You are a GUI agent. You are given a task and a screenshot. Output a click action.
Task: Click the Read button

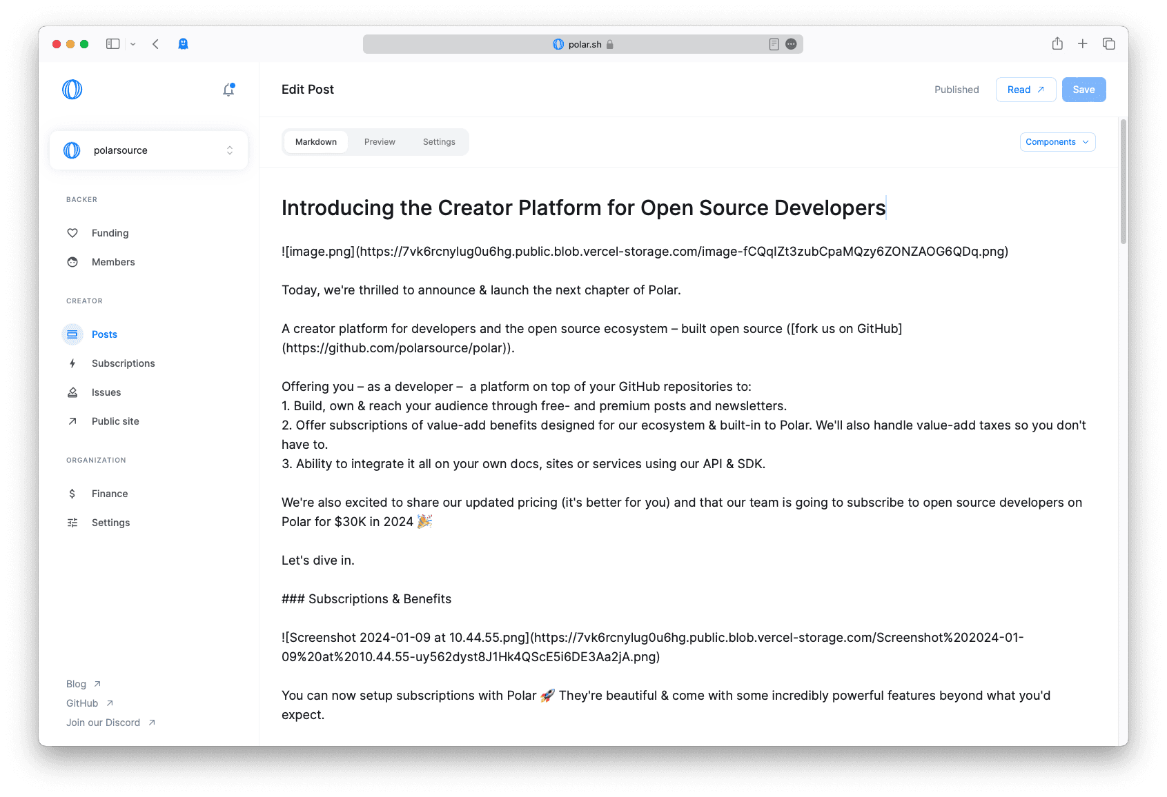[x=1026, y=90]
